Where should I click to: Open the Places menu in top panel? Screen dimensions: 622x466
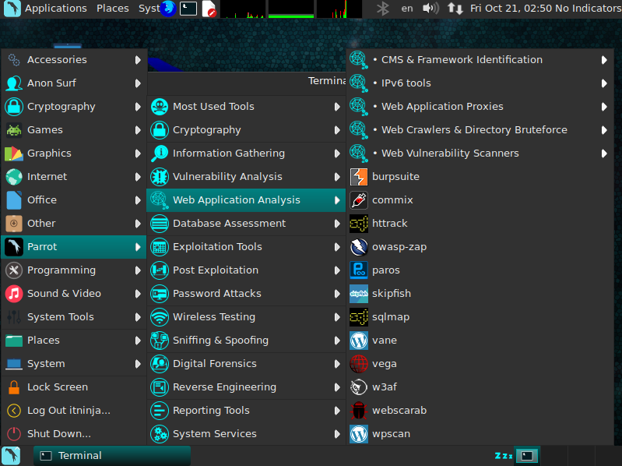point(113,9)
